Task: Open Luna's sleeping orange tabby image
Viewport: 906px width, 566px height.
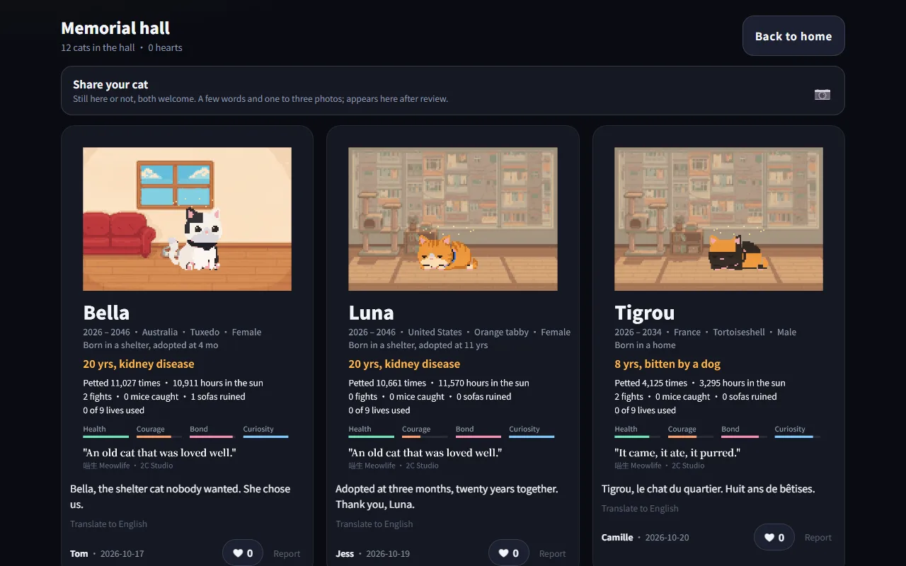Action: [453, 219]
